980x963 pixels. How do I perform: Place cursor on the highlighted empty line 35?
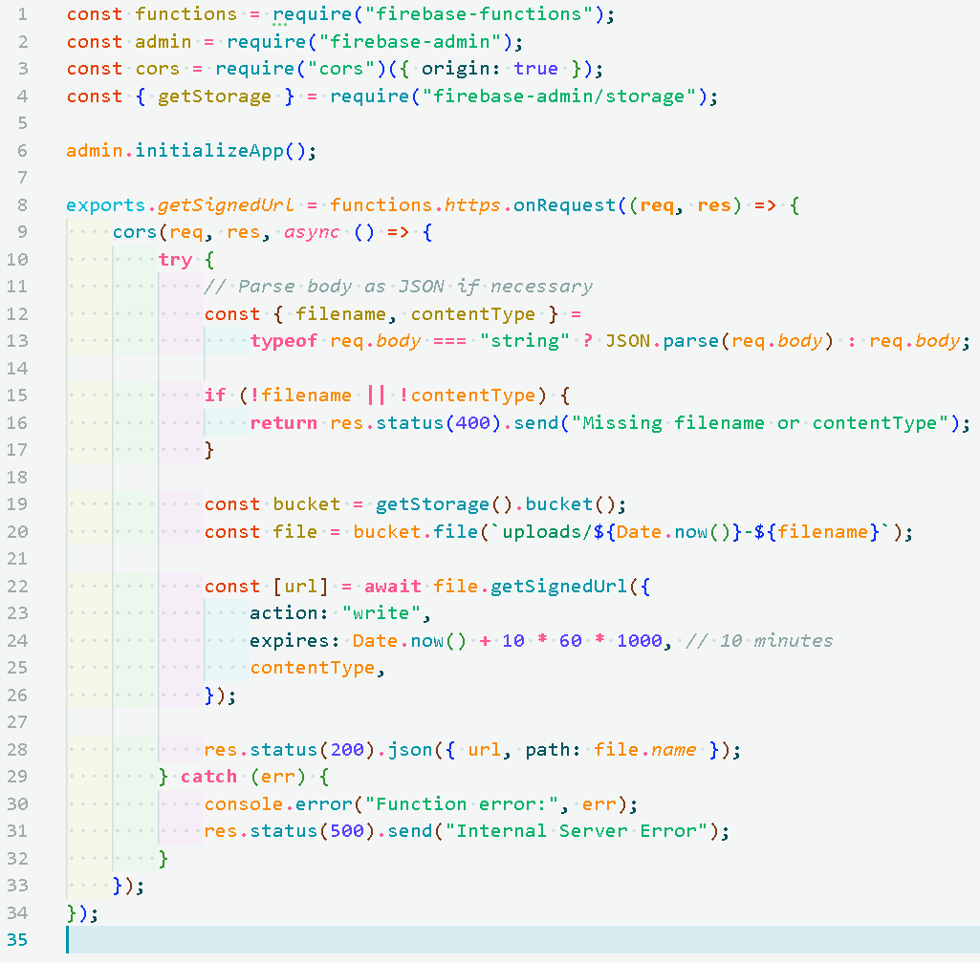coord(522,940)
